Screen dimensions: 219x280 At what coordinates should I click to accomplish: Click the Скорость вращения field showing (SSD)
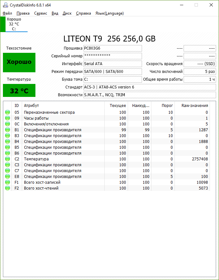point(200,64)
